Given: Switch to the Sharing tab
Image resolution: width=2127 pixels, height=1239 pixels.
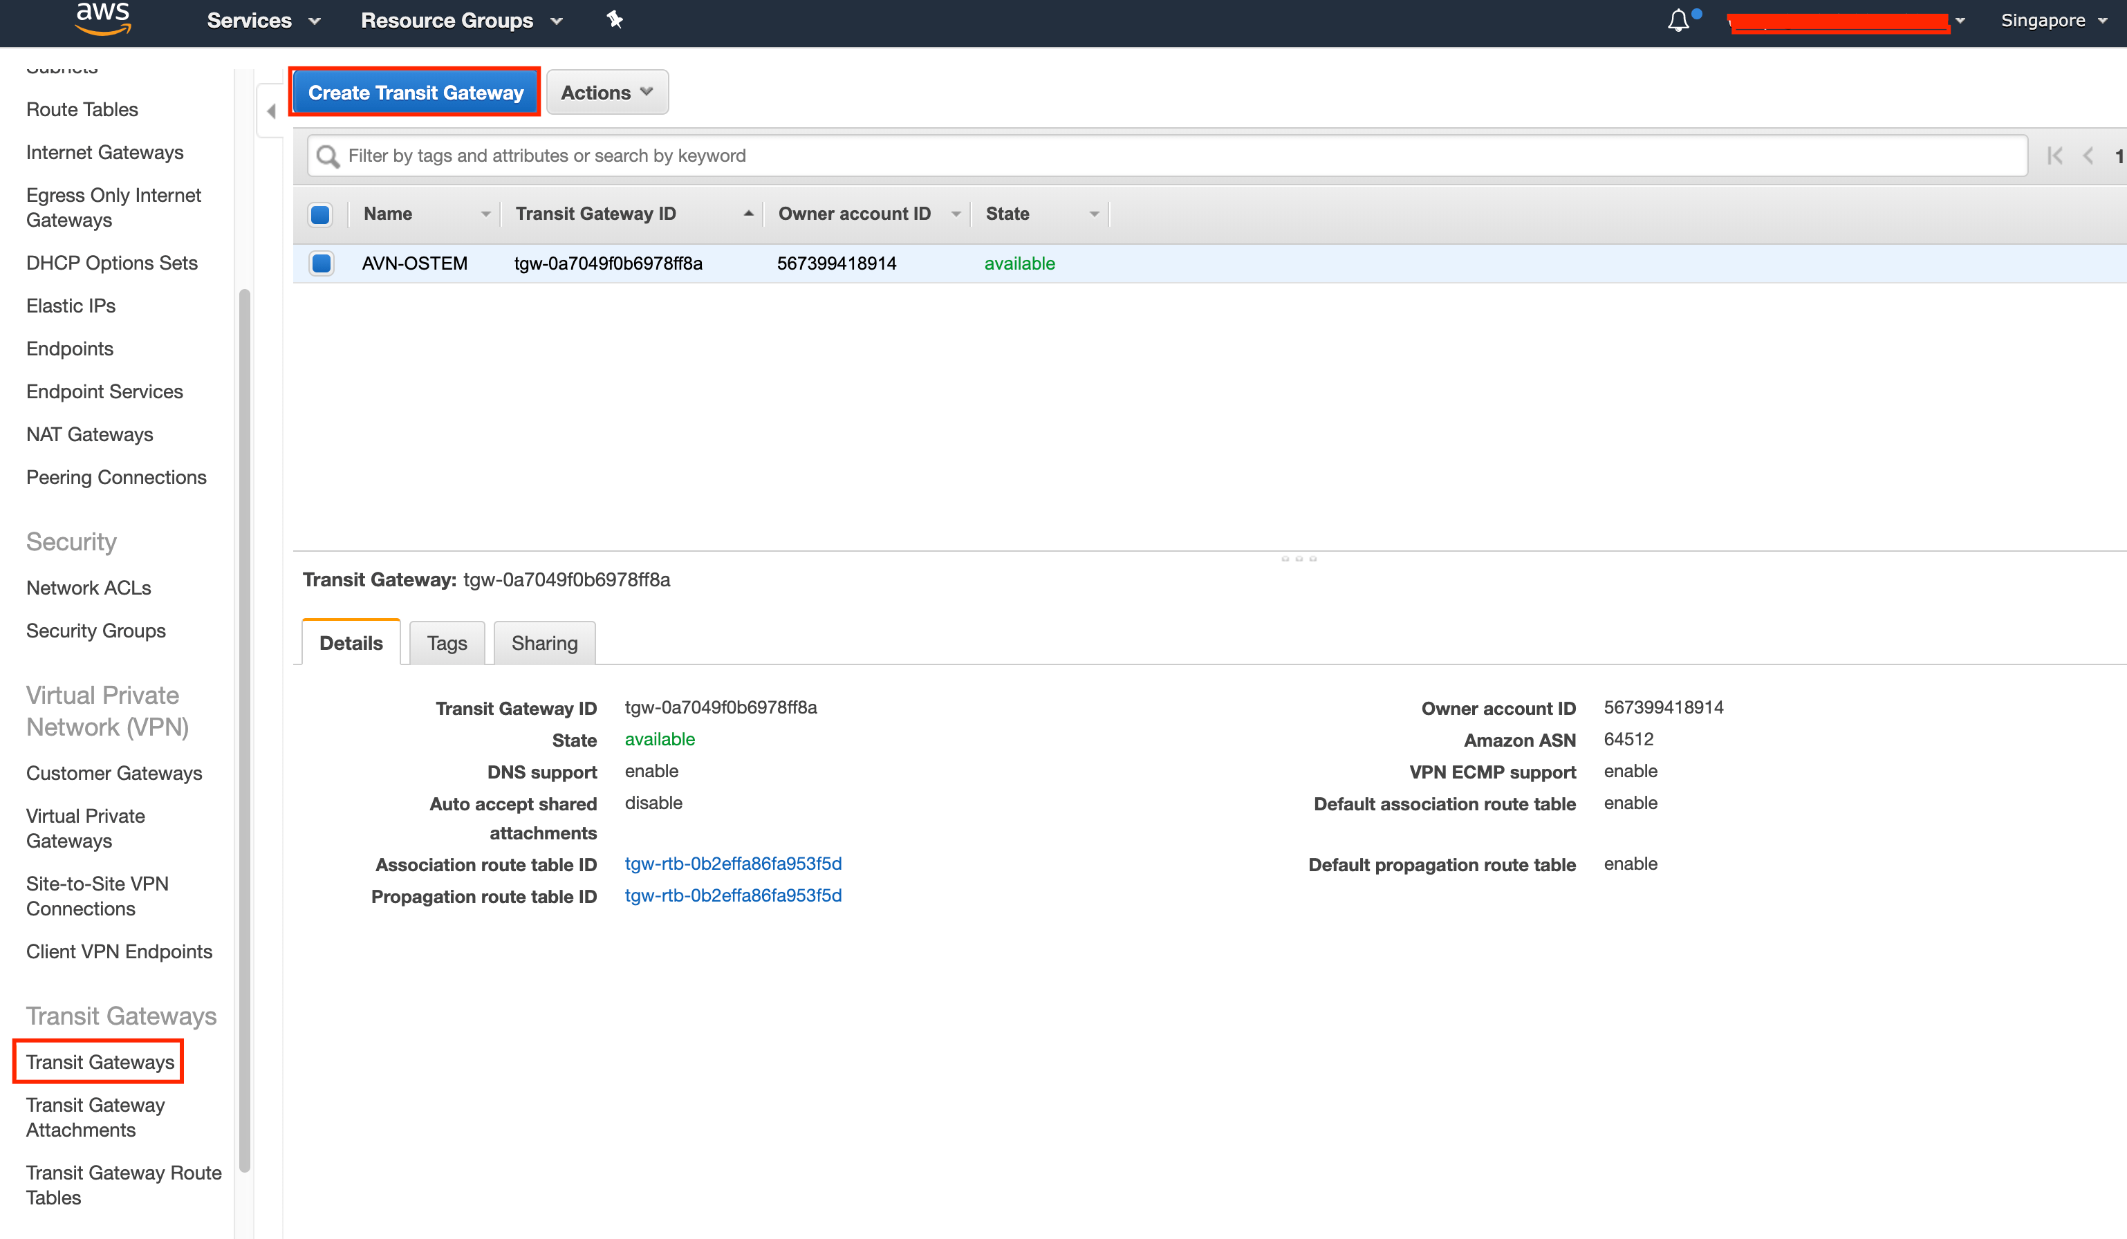Looking at the screenshot, I should click(544, 643).
